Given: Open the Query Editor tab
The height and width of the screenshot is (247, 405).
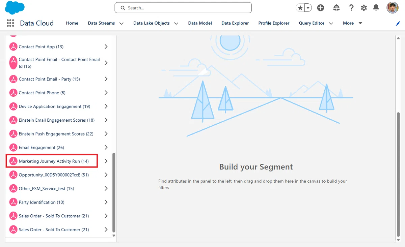Looking at the screenshot, I should pos(312,23).
